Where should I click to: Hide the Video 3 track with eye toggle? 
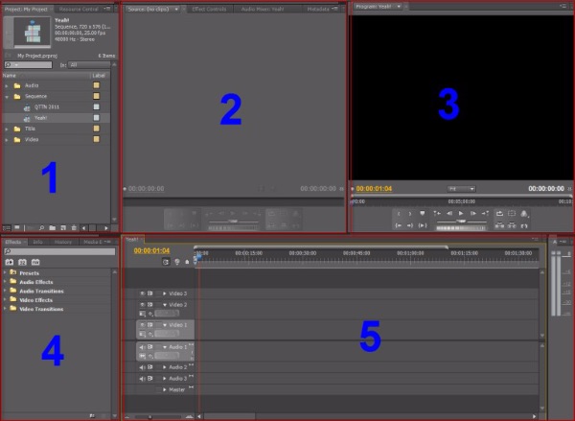tap(144, 292)
